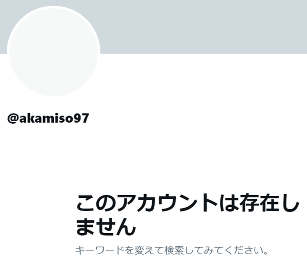Click the heading このアカウントは存在し
Screen dimensions: 307x276
[x=188, y=203]
